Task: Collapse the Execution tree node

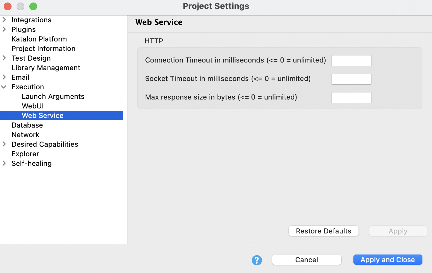Action: pyautogui.click(x=4, y=87)
